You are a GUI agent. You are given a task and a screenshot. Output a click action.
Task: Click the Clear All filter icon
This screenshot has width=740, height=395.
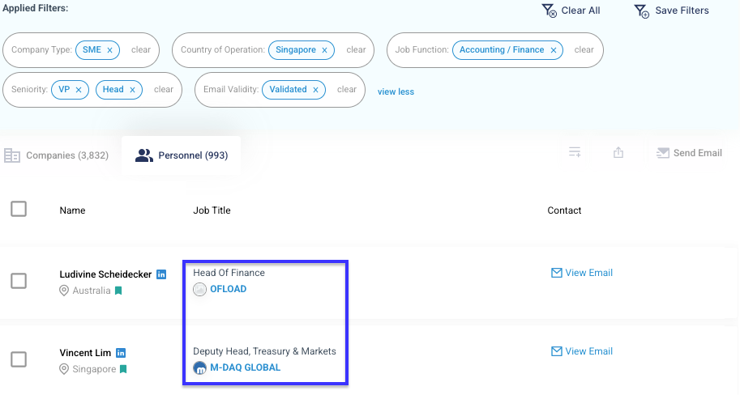pyautogui.click(x=549, y=11)
